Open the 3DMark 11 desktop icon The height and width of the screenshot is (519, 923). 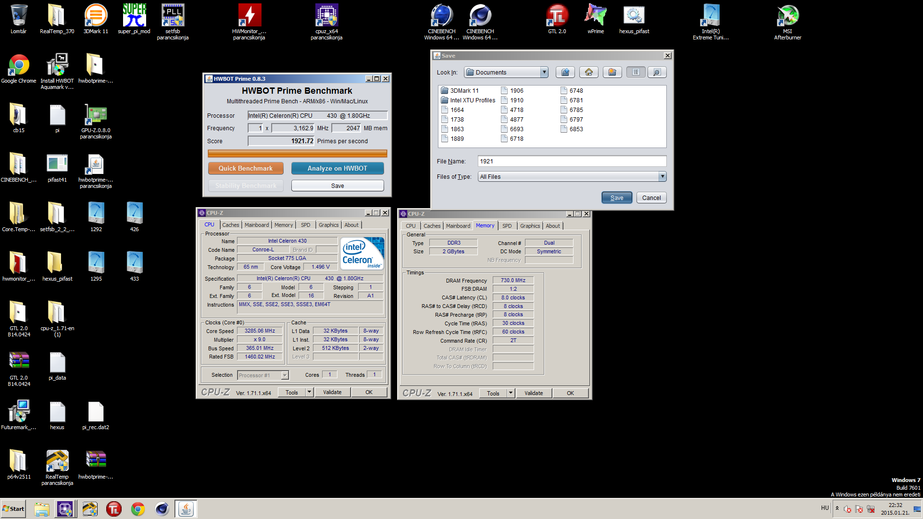[x=96, y=19]
